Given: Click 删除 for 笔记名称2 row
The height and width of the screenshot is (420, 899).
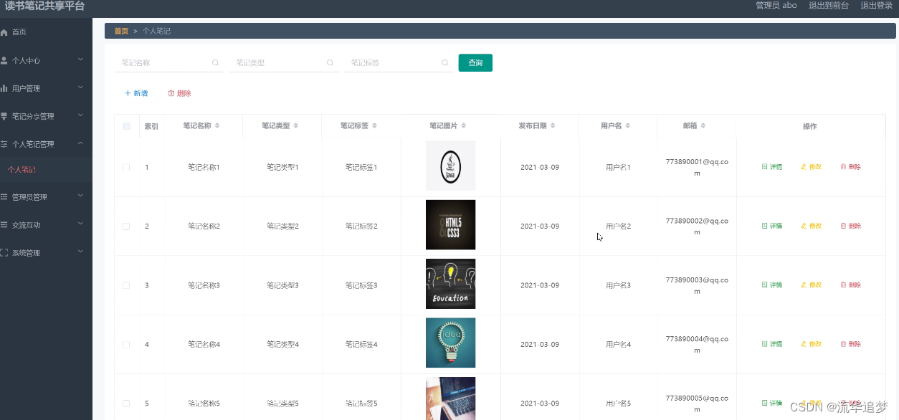Looking at the screenshot, I should point(851,226).
